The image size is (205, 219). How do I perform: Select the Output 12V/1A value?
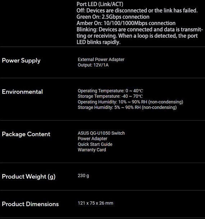point(93,65)
